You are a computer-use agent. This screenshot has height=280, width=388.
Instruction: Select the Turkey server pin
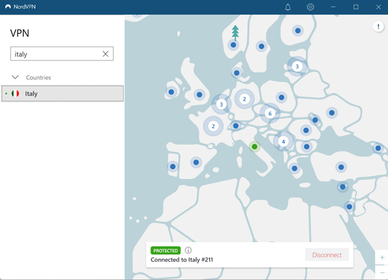coord(341,167)
